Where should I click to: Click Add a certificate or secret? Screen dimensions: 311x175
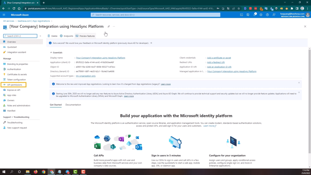tap(219, 58)
